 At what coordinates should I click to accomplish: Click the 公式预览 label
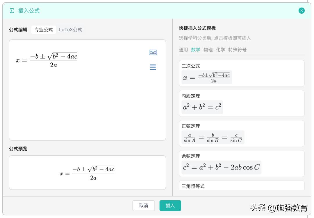(x=18, y=149)
